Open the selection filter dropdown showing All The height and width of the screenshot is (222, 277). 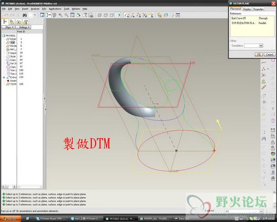point(244,211)
